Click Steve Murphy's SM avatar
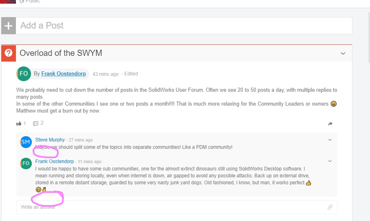Image resolution: width=370 pixels, height=221 pixels. tap(26, 142)
